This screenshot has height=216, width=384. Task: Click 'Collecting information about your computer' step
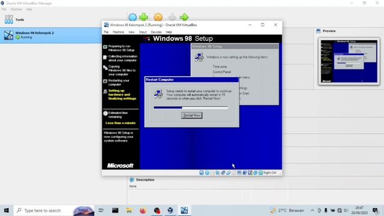122,58
